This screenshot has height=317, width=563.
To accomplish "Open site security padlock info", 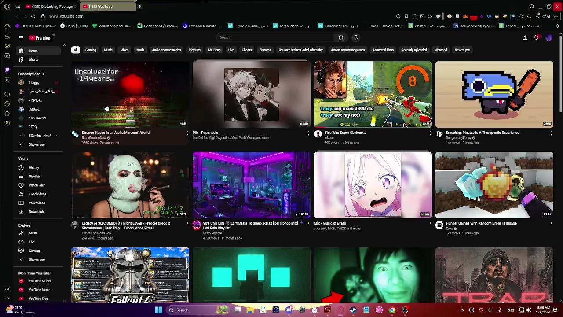I will 43,16.
